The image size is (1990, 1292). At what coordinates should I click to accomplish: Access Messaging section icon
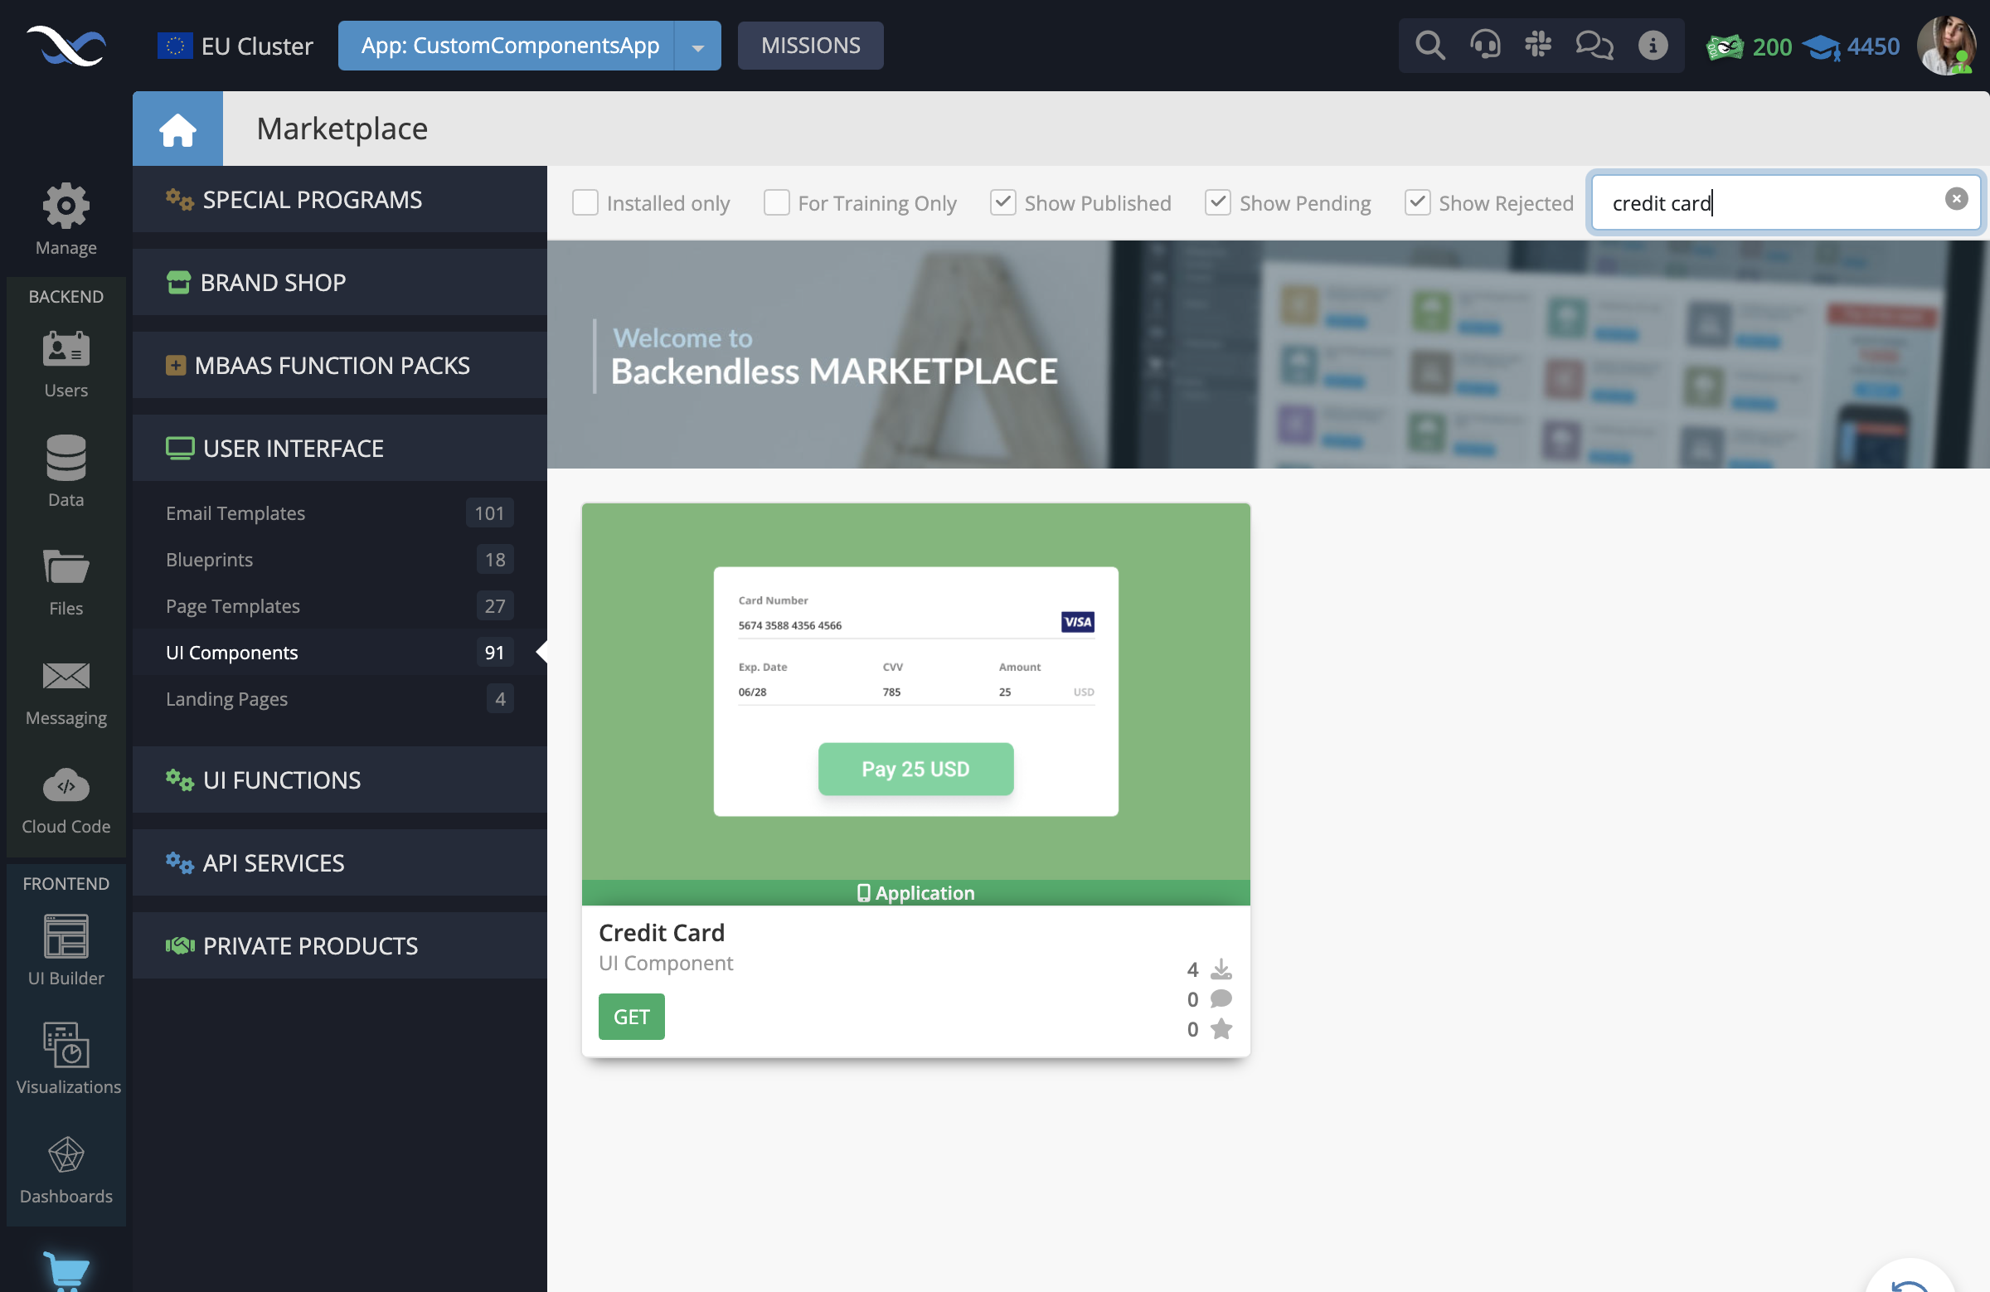[66, 676]
